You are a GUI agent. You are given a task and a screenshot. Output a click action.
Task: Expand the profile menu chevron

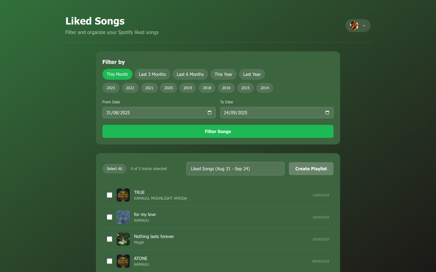pos(364,26)
